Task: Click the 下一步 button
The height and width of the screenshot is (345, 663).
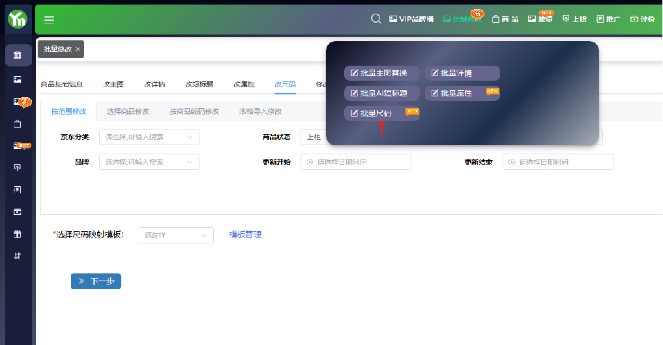Action: point(96,281)
